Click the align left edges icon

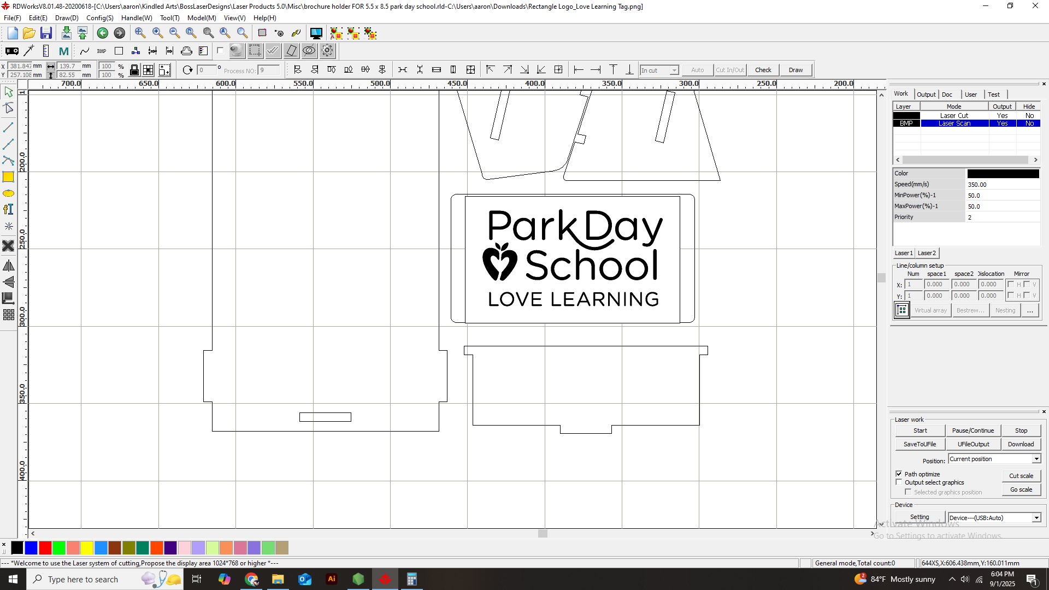(297, 70)
